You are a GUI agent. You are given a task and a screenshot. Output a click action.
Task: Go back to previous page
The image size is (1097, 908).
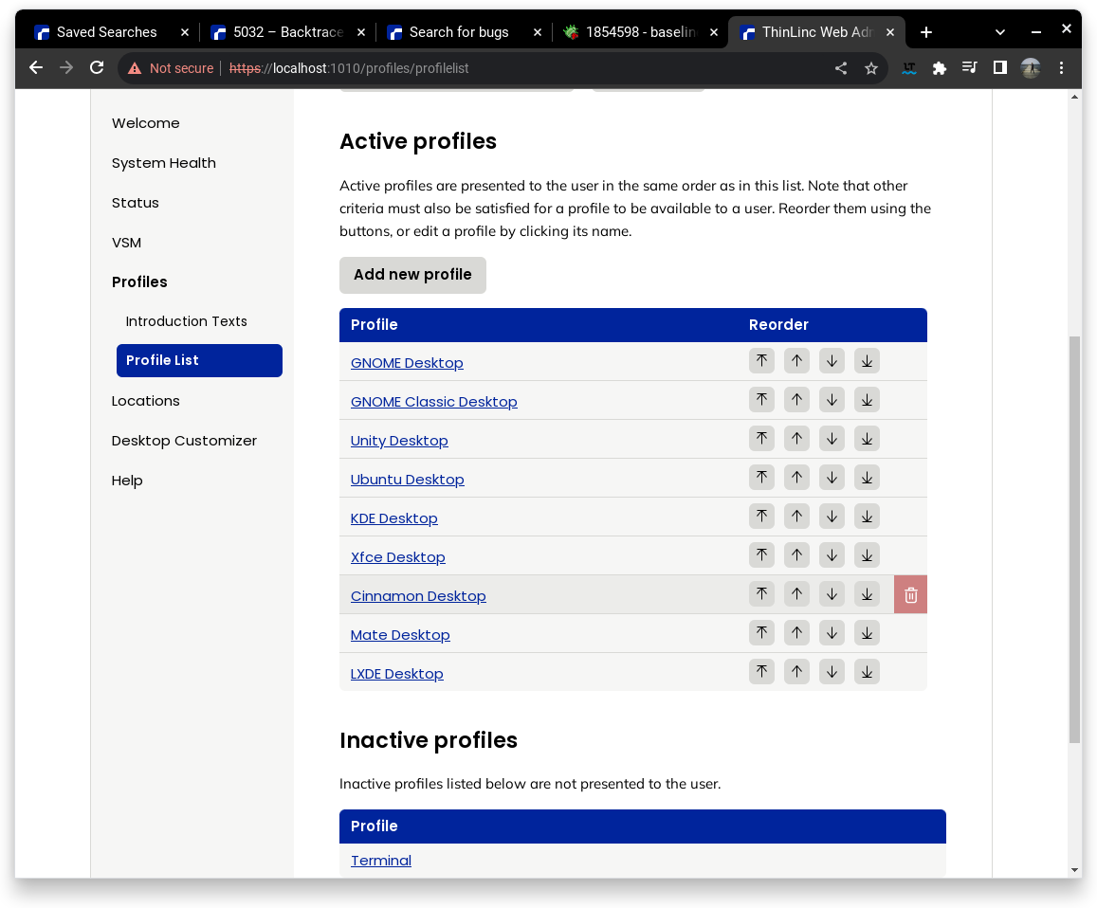[36, 68]
